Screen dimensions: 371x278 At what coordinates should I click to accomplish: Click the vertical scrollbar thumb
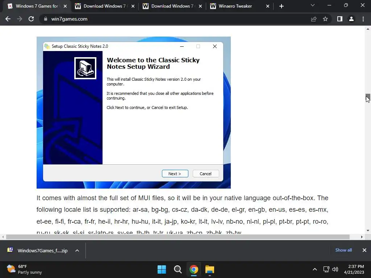point(368,97)
